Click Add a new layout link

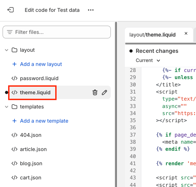point(41,64)
